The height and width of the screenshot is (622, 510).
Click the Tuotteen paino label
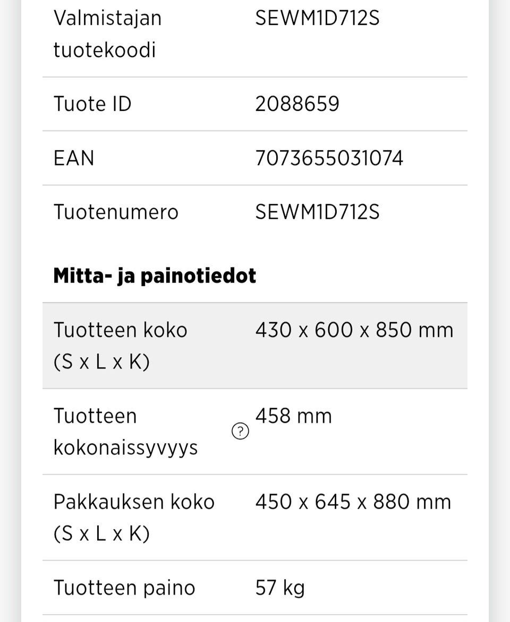pyautogui.click(x=124, y=588)
